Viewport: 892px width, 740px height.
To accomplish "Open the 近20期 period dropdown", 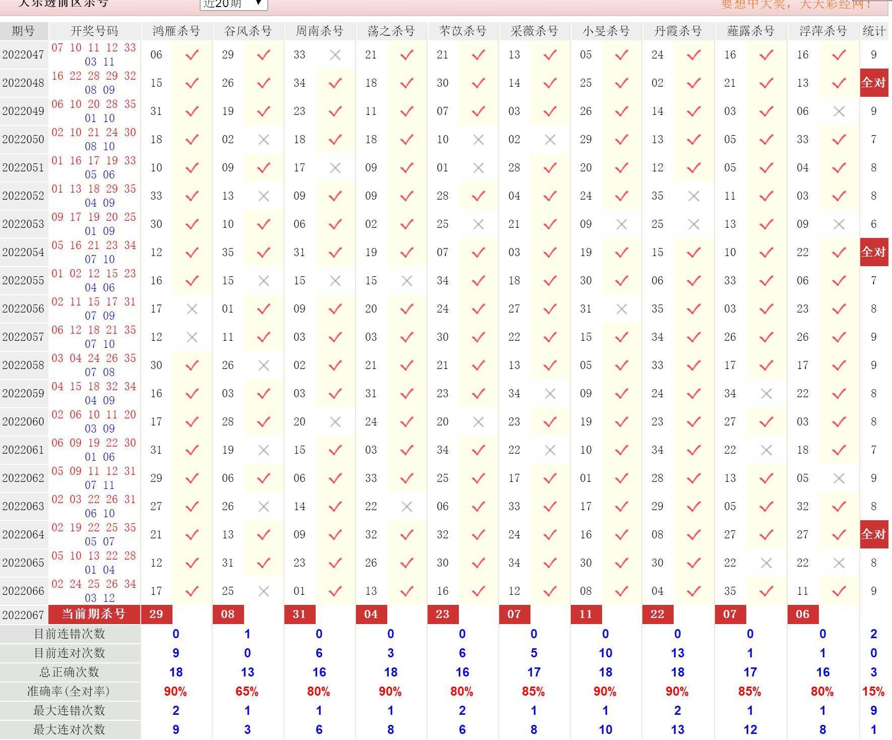I will [x=233, y=4].
